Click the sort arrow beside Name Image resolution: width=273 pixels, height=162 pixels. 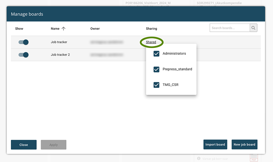[x=63, y=29]
